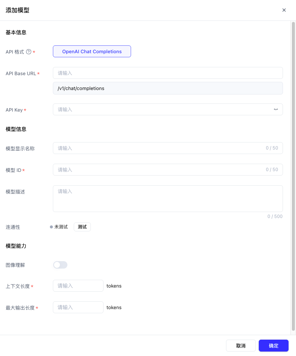This screenshot has height=356, width=296.
Task: Click the 模型显示名称 input field
Action: pyautogui.click(x=168, y=148)
